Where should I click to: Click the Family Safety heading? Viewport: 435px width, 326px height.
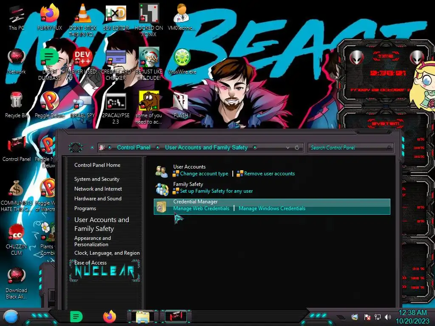point(188,184)
